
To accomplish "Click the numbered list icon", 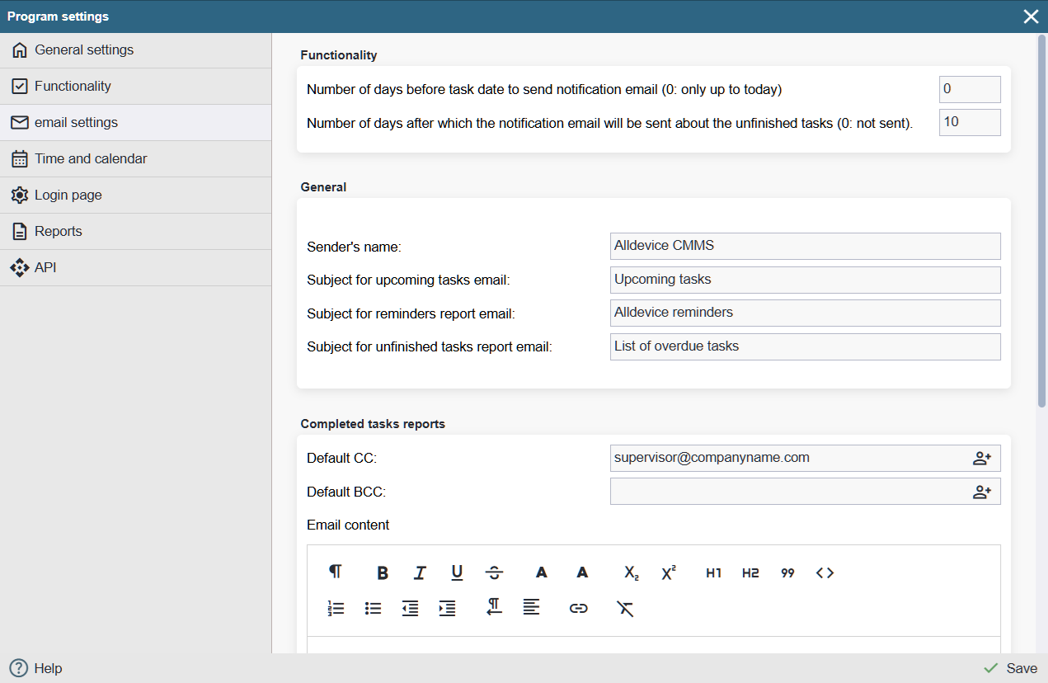I will click(x=336, y=609).
